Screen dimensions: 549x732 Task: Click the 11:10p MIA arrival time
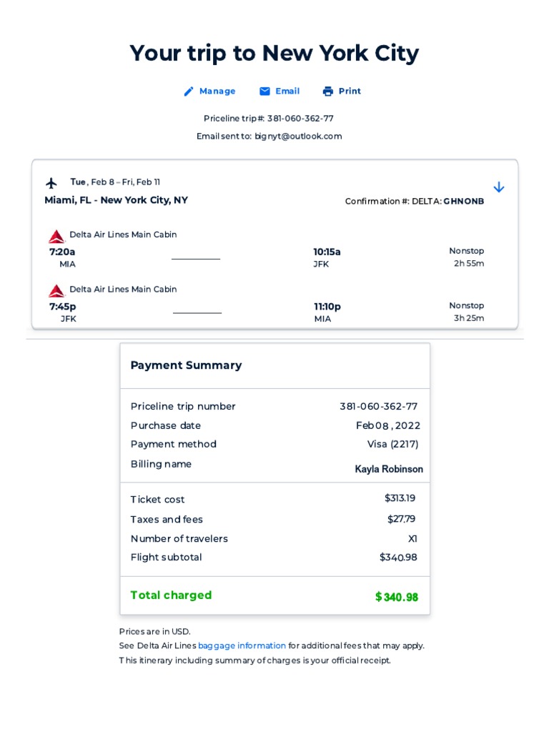coord(327,307)
